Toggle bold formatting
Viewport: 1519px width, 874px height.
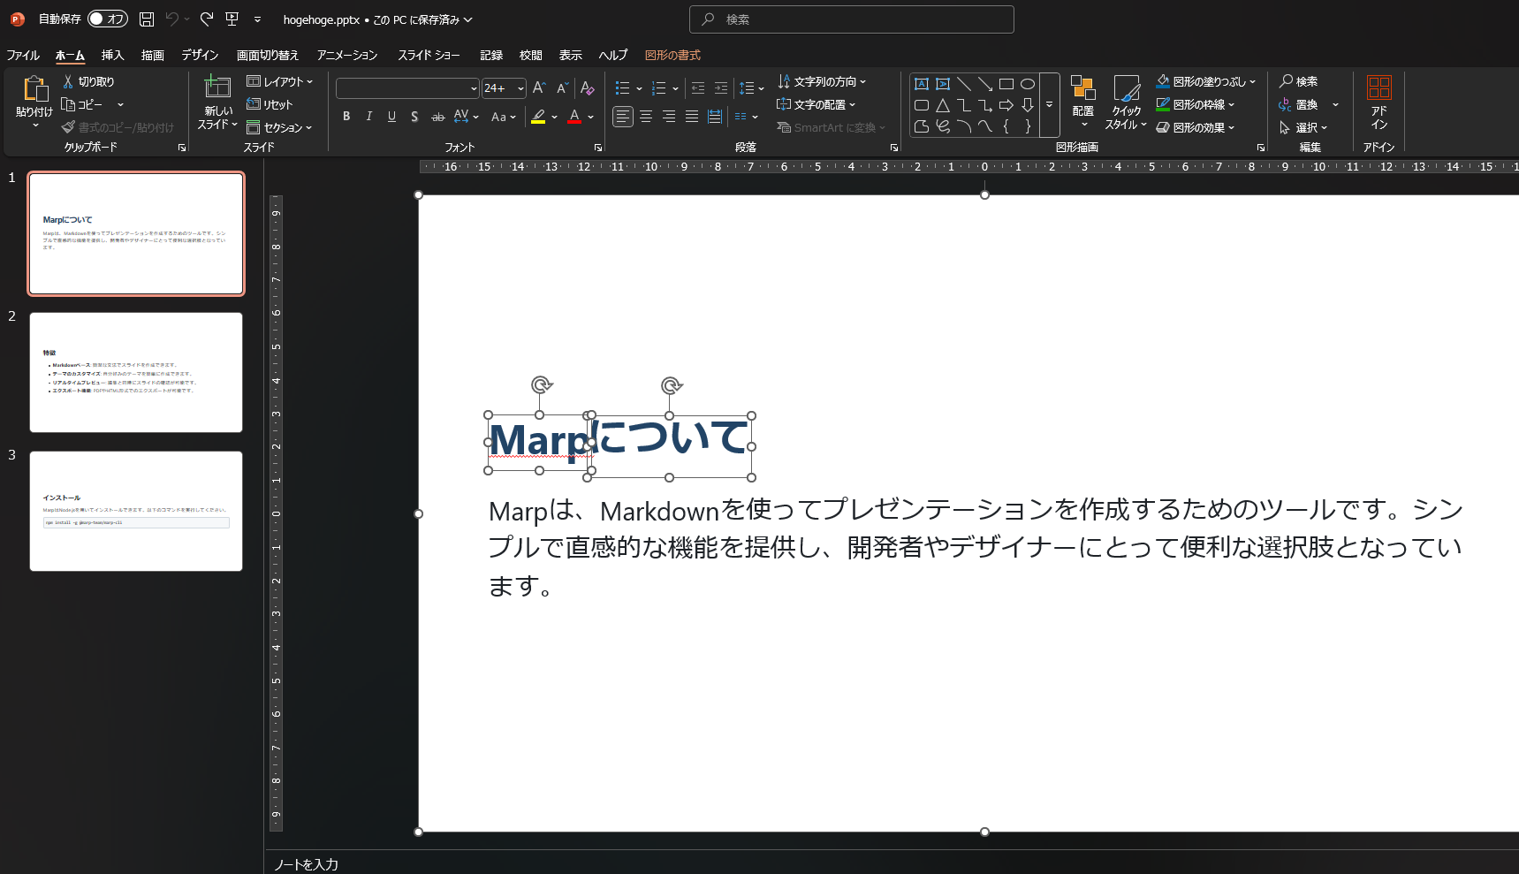click(x=346, y=116)
